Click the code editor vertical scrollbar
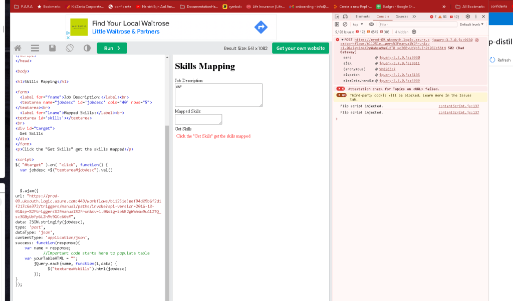The image size is (513, 301). [x=167, y=212]
